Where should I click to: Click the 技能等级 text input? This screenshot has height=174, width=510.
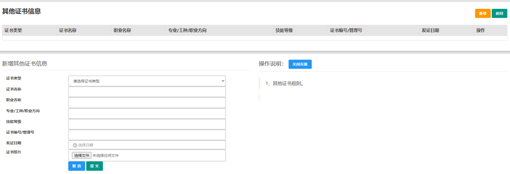coord(147,124)
